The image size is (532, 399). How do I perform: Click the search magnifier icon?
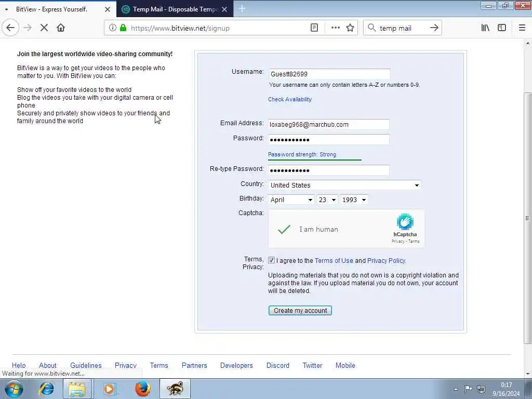372,28
